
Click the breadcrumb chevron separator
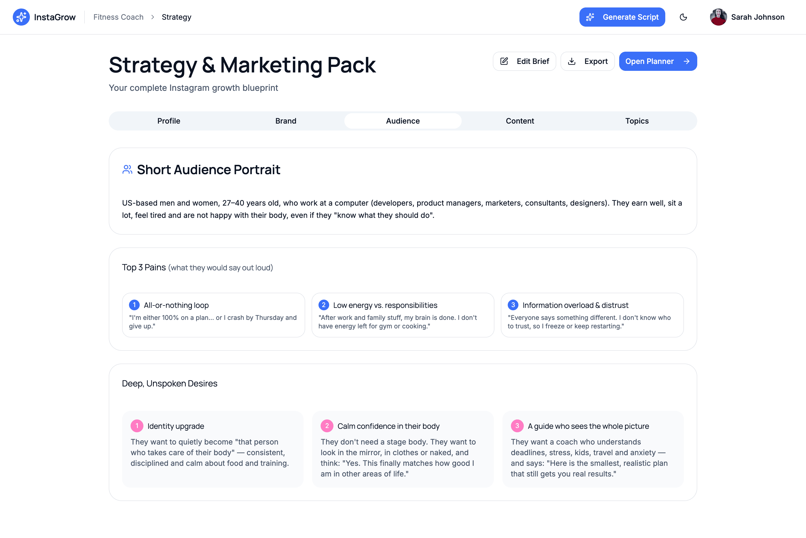click(153, 17)
